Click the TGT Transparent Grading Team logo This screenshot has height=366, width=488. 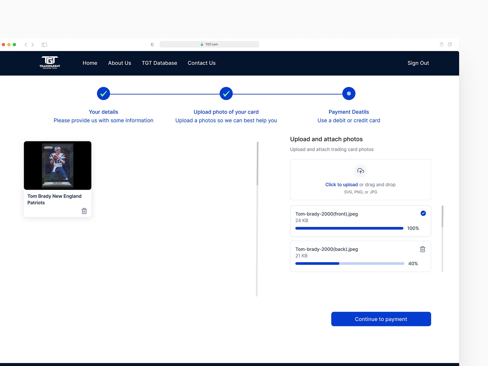point(50,63)
